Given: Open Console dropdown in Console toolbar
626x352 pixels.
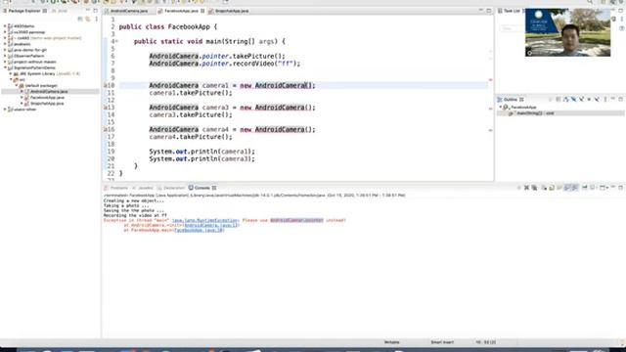Looking at the screenshot, I should click(x=604, y=188).
